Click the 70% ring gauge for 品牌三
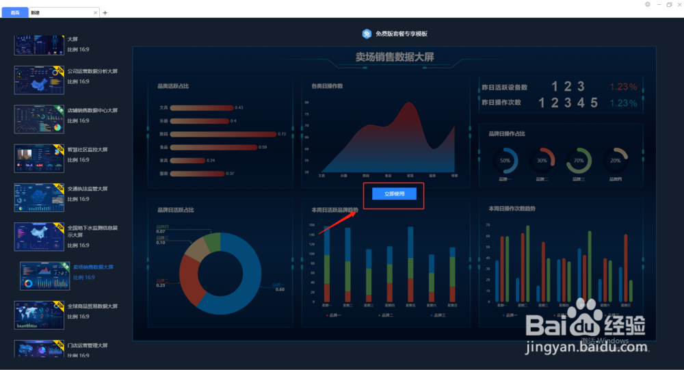684x370 pixels. coord(579,161)
